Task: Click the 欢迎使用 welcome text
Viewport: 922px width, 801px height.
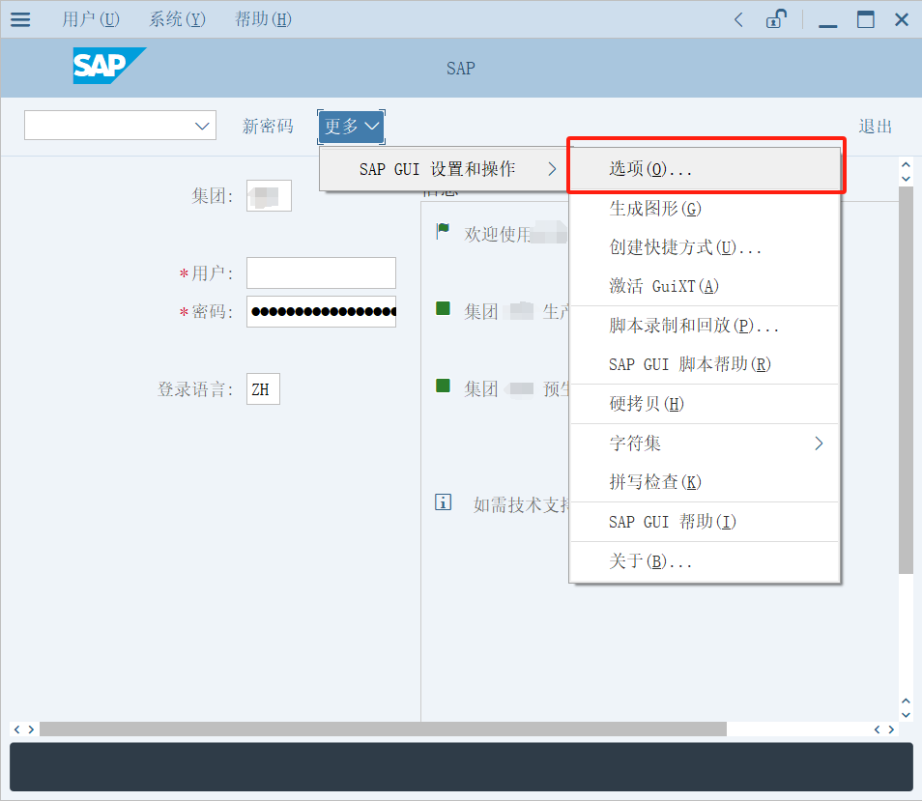Action: pyautogui.click(x=498, y=234)
